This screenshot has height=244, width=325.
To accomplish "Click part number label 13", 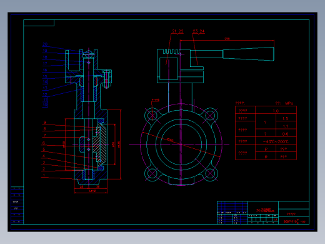I will coord(45,88).
